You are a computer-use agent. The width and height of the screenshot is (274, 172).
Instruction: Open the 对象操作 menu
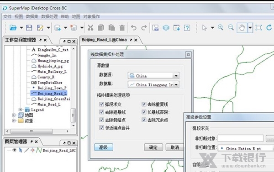click(x=91, y=16)
